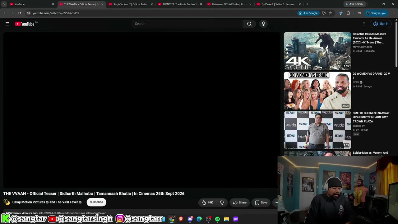Focus the YouTube search field
This screenshot has height=224, width=398.
click(x=187, y=24)
